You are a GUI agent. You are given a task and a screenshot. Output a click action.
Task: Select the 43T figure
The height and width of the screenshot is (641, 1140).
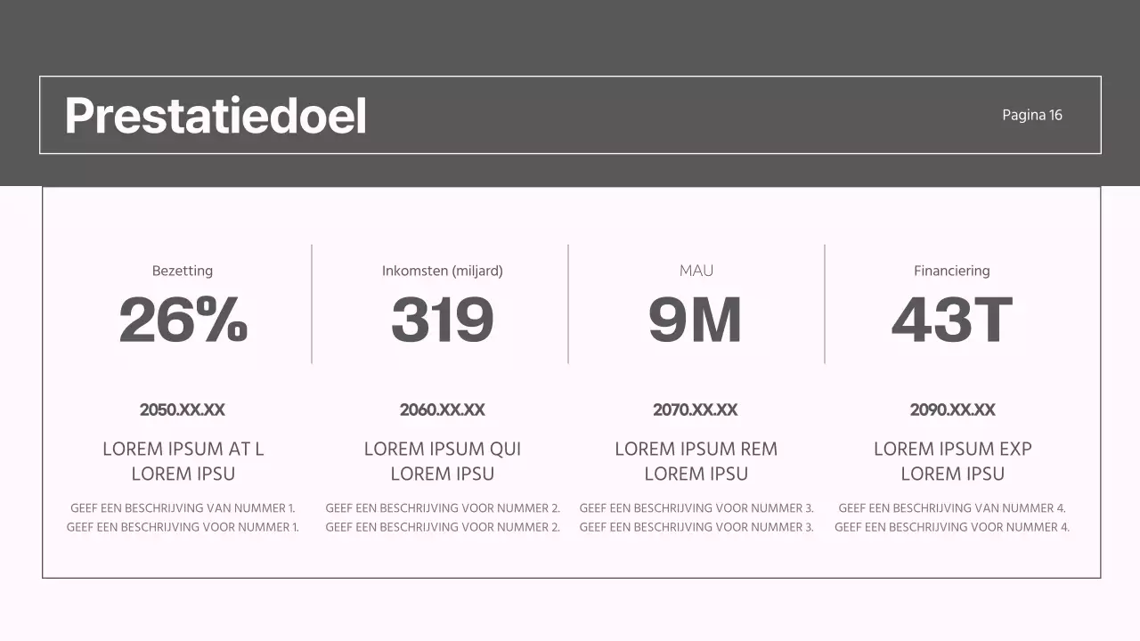point(952,320)
